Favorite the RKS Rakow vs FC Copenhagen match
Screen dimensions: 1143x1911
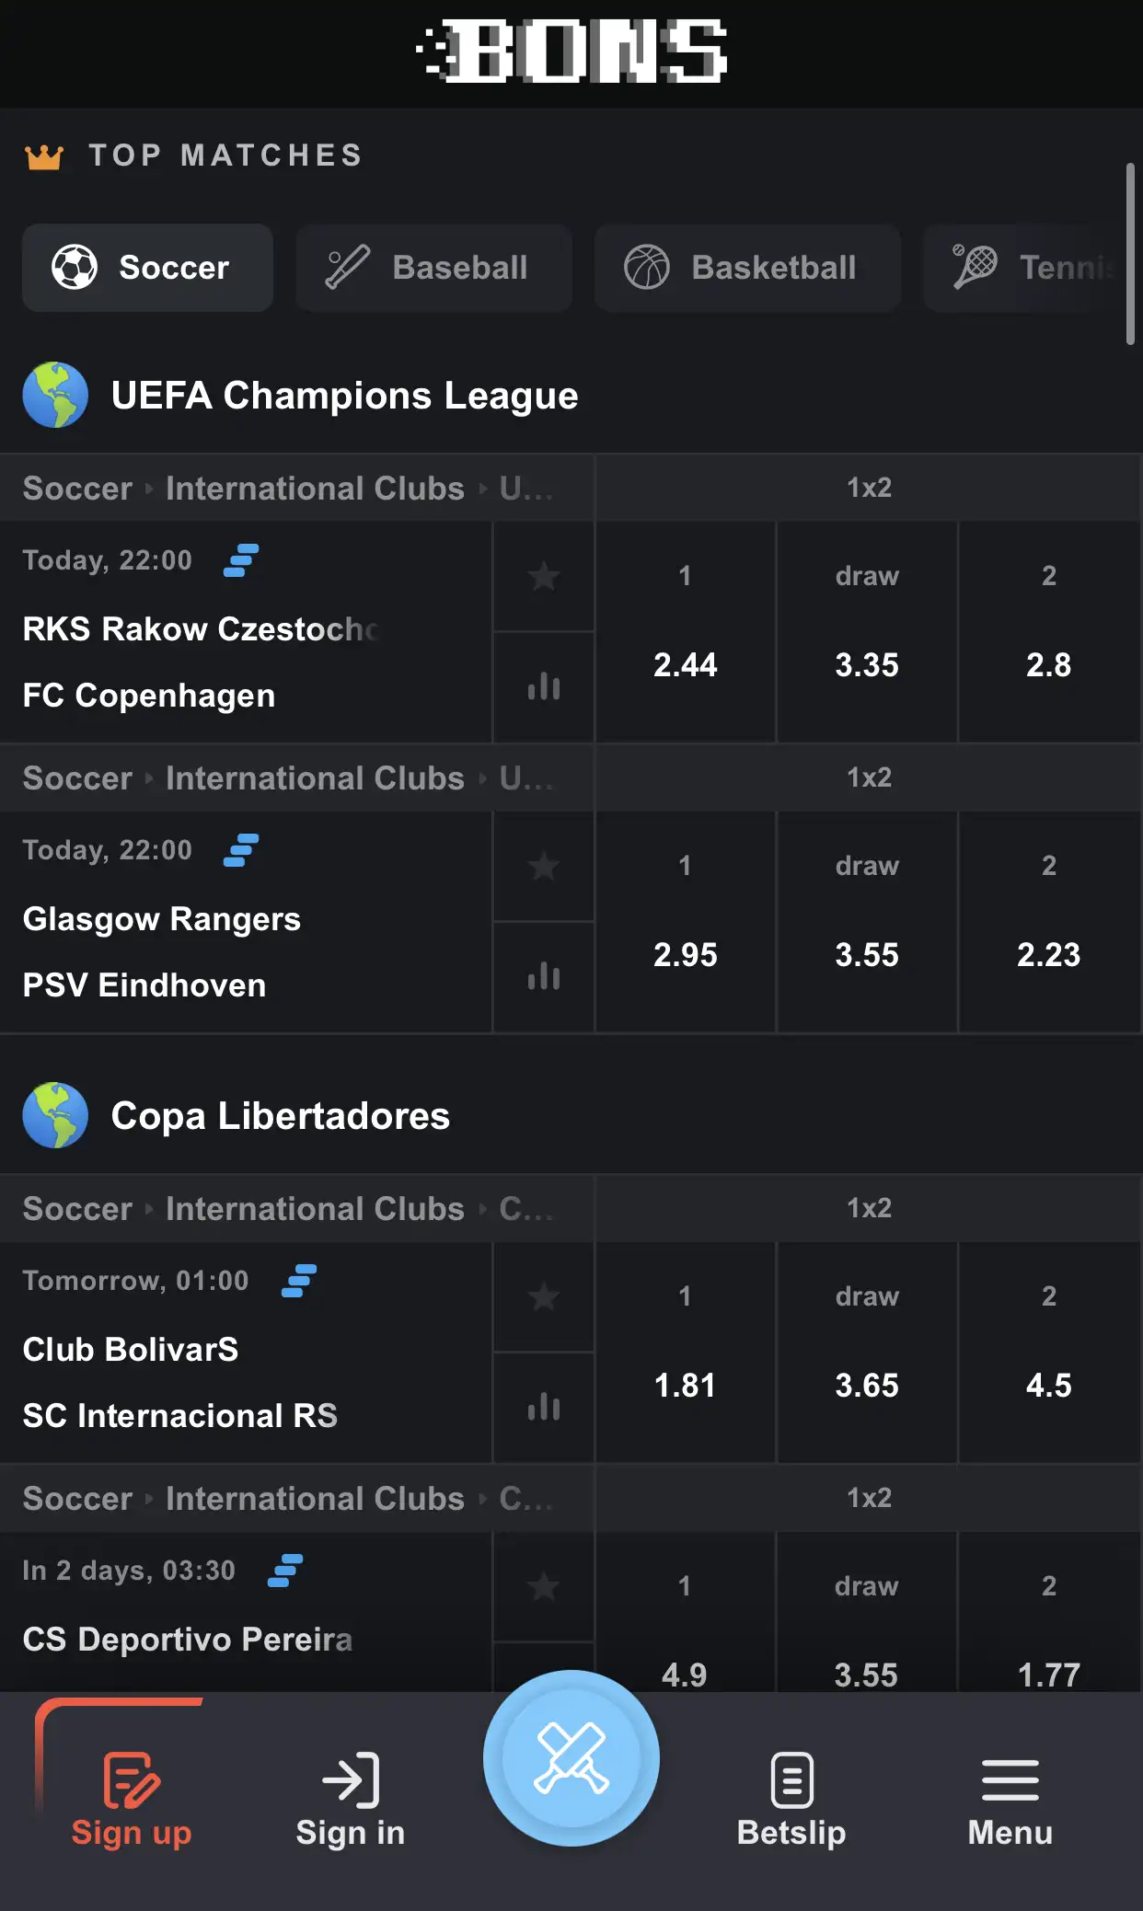(x=543, y=575)
